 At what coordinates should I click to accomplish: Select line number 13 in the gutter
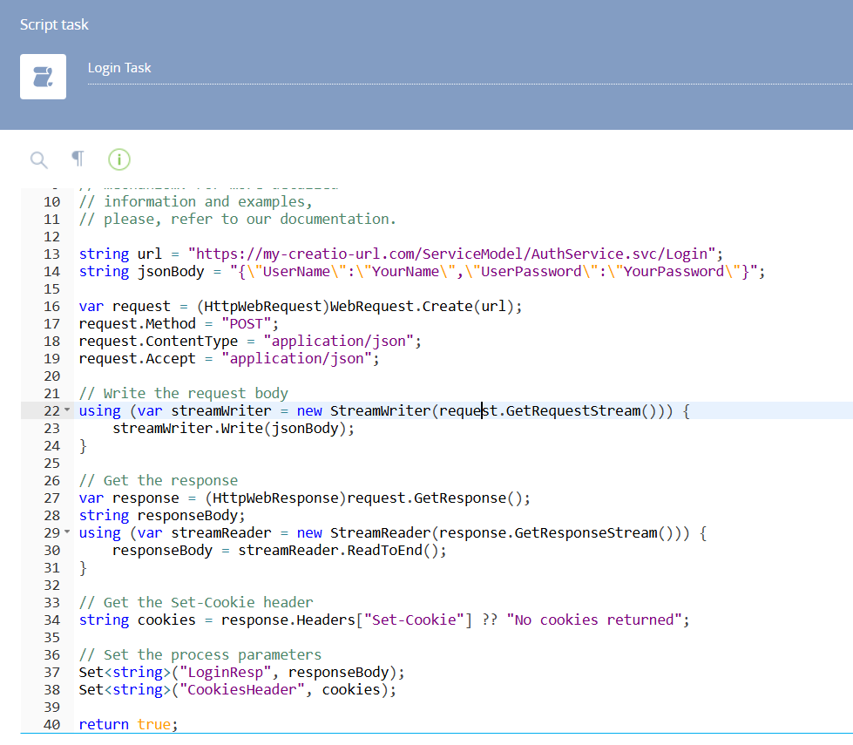[51, 254]
